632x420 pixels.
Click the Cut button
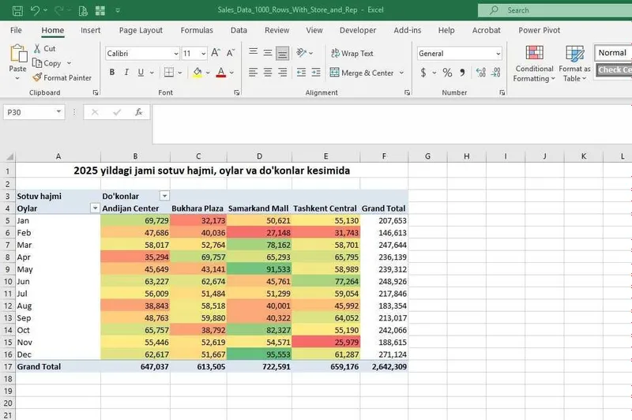(x=44, y=48)
